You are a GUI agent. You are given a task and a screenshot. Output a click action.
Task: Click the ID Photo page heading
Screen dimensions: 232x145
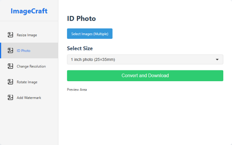click(x=81, y=18)
